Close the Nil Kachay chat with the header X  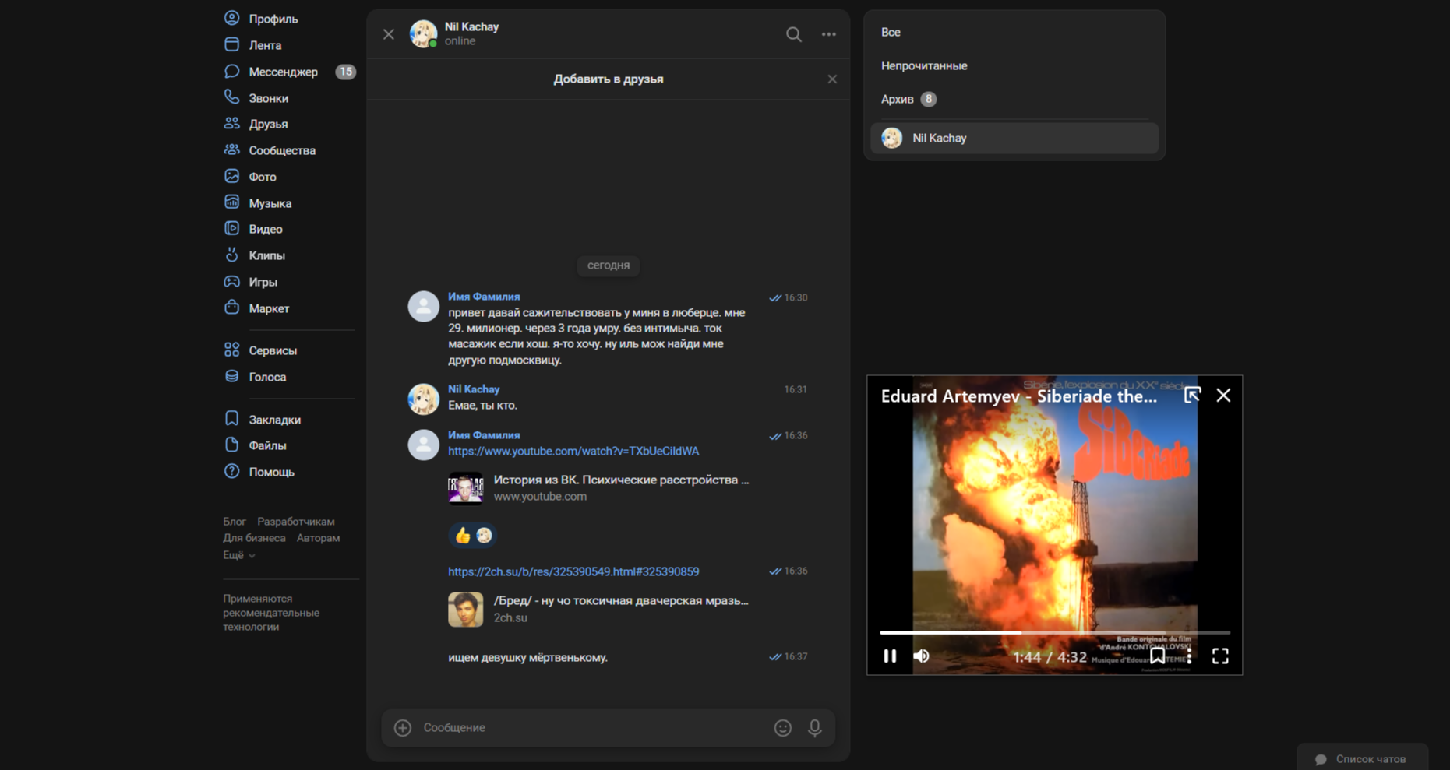point(389,34)
